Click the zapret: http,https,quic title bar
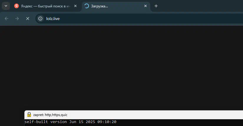The width and height of the screenshot is (243, 126). (x=134, y=115)
